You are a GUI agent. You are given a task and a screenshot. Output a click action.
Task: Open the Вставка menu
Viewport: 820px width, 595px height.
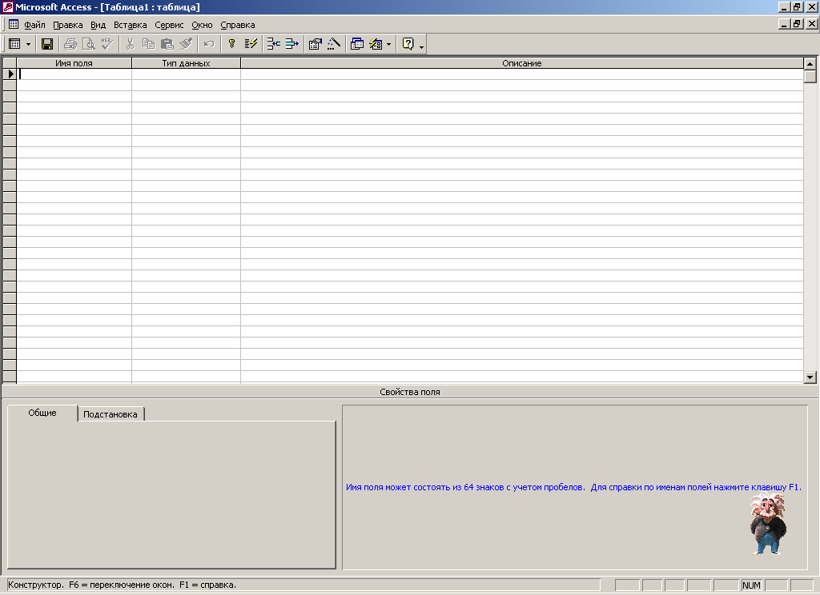130,25
